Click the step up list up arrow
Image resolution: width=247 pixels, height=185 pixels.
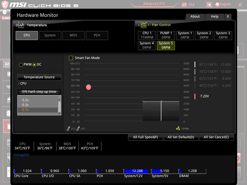[x=59, y=97]
